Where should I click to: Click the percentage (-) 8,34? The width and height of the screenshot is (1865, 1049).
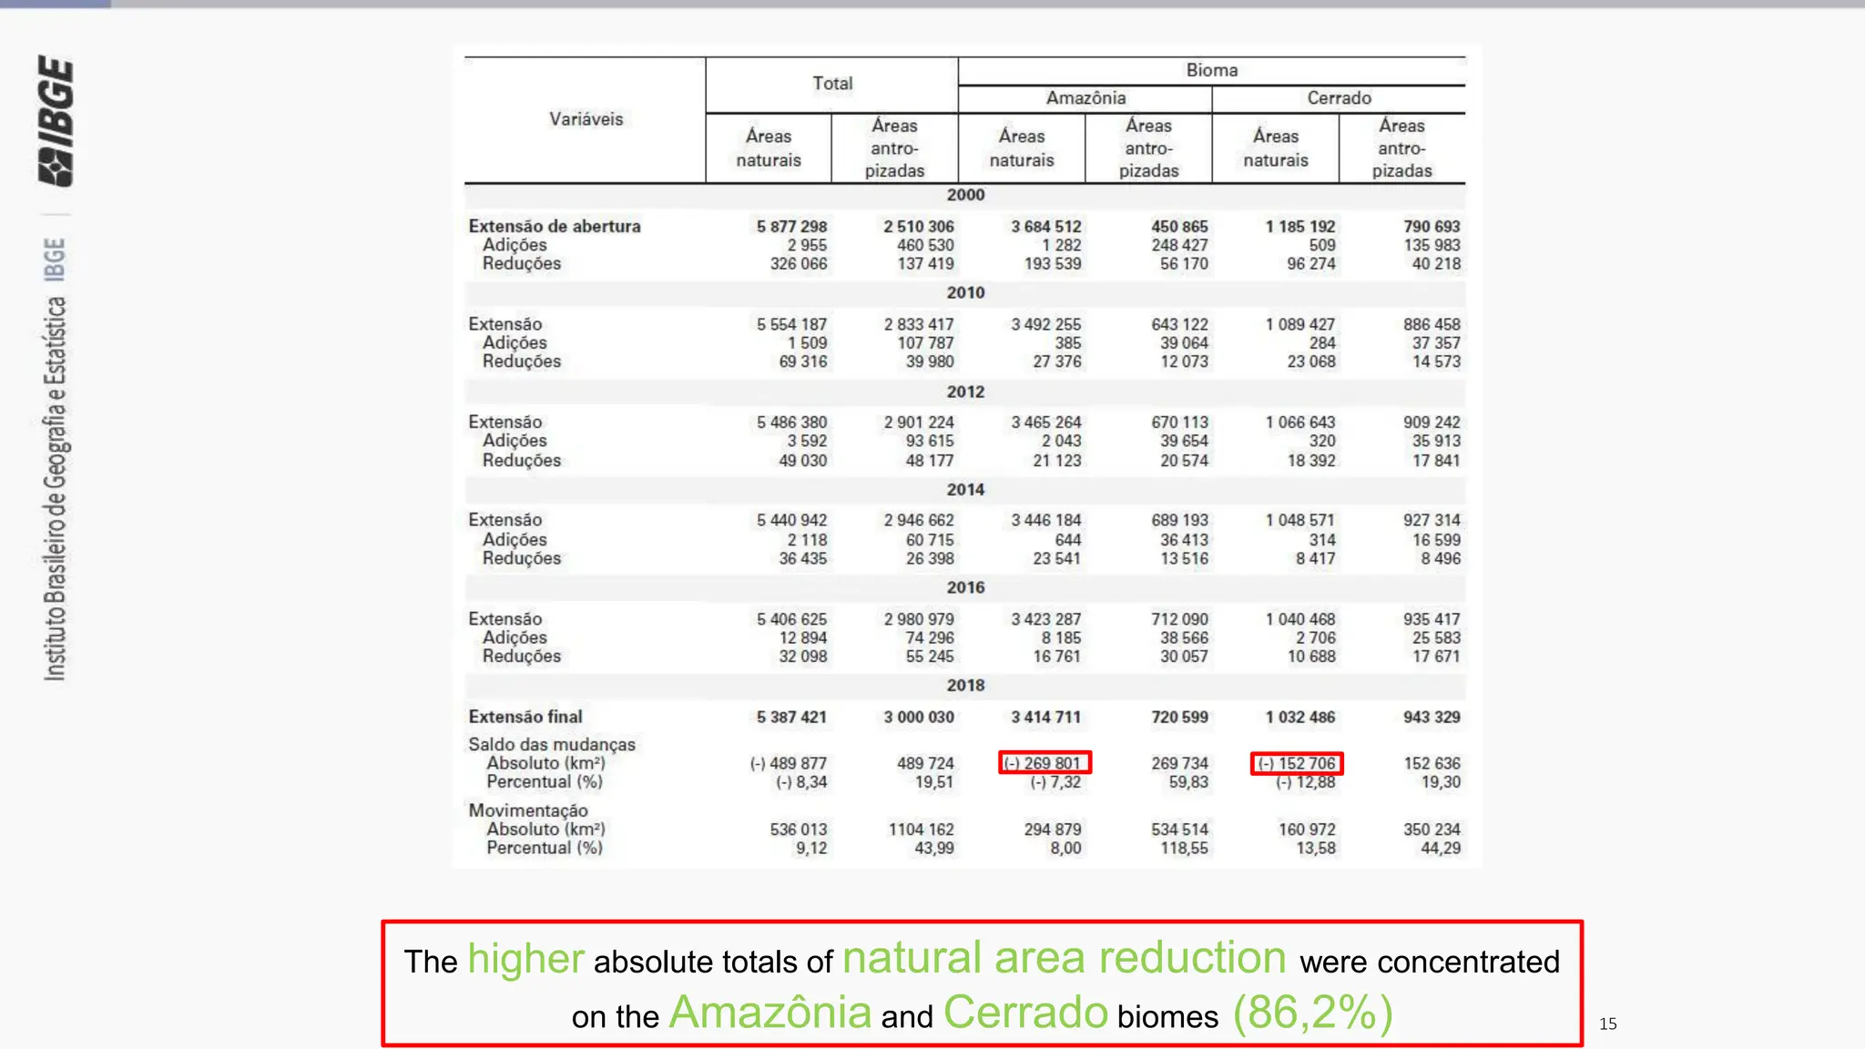pyautogui.click(x=801, y=782)
